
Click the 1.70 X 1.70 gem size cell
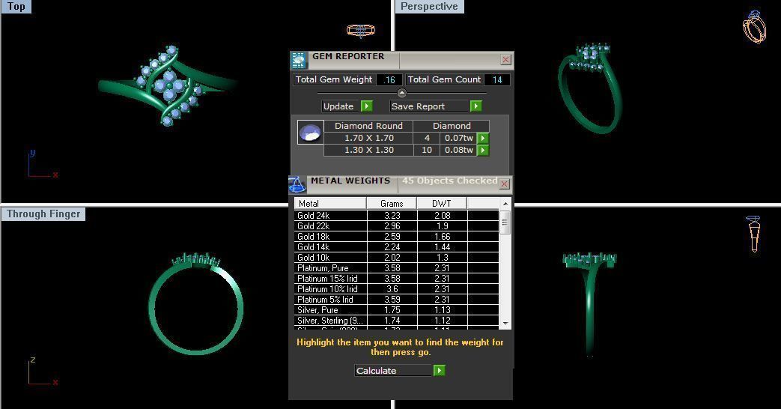click(x=368, y=138)
